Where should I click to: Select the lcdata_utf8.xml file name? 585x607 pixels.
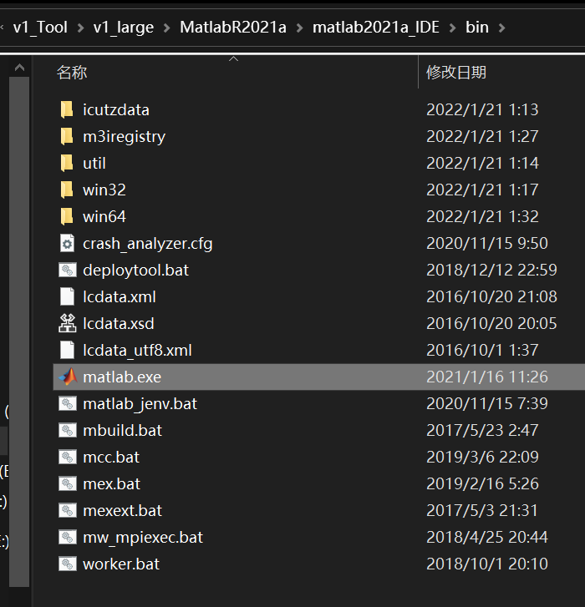137,351
